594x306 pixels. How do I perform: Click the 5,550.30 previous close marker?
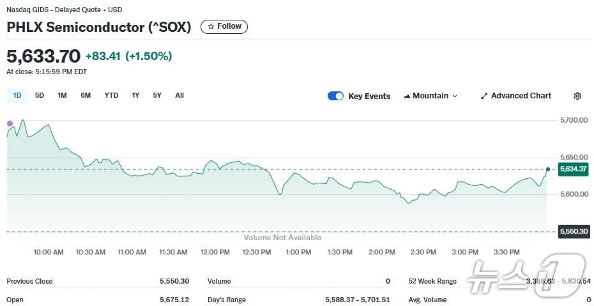tap(573, 231)
